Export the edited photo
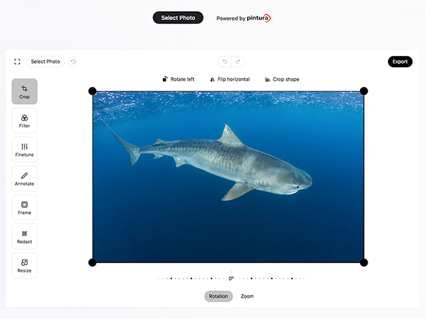The height and width of the screenshot is (319, 425). pyautogui.click(x=400, y=62)
